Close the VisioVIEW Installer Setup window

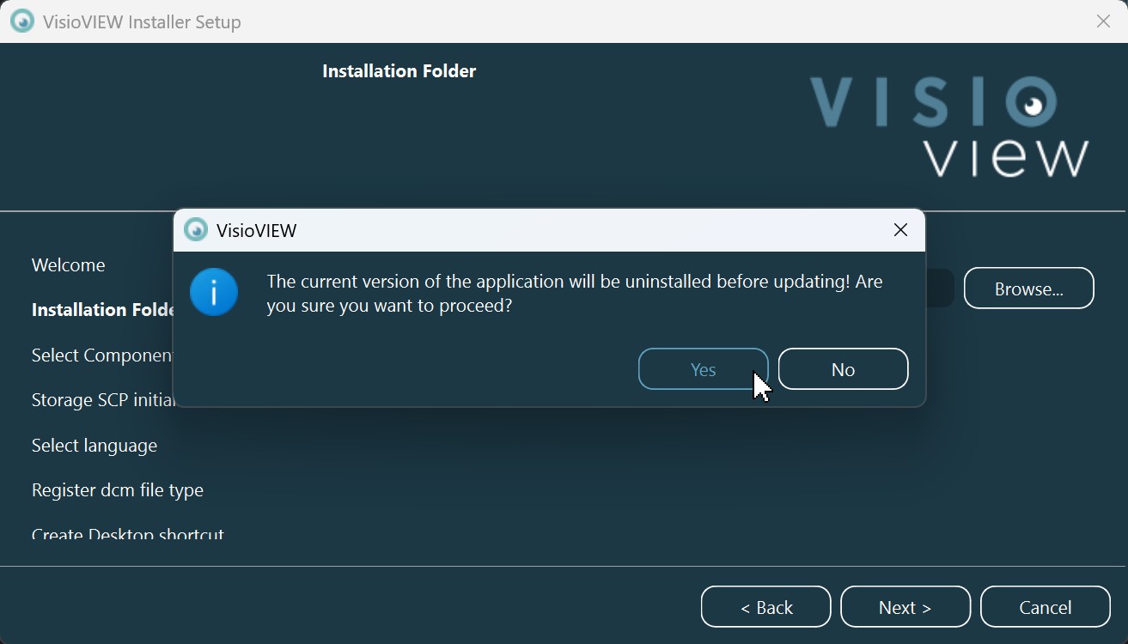[x=1103, y=21]
